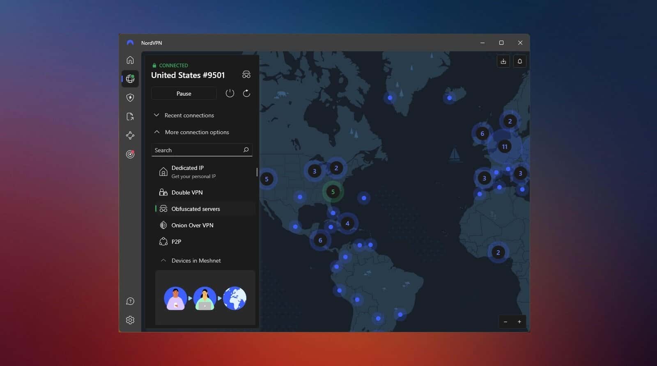
Task: Click the Search input field
Action: pyautogui.click(x=202, y=150)
